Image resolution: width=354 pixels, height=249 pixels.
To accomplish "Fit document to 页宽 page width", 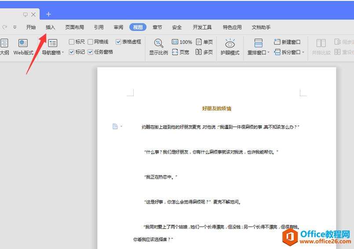I will 181,52.
